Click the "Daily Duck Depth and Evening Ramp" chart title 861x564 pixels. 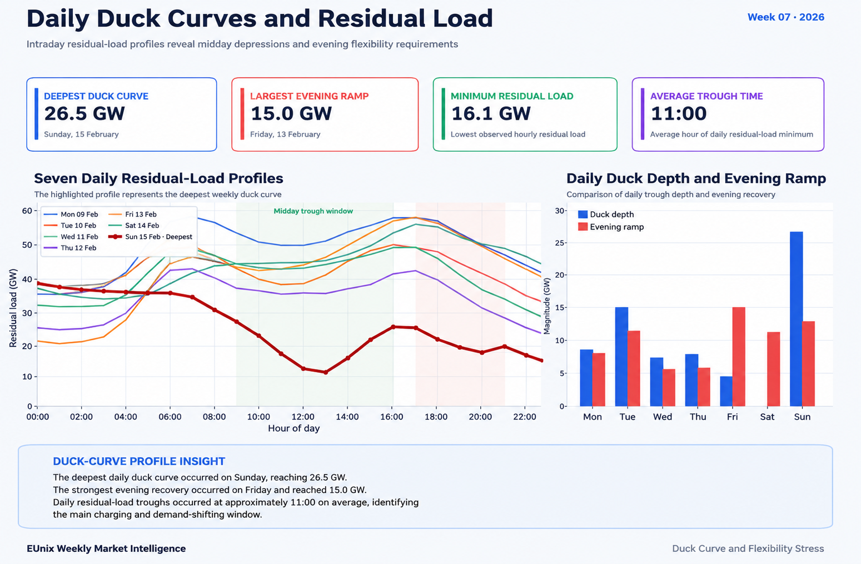(x=696, y=178)
